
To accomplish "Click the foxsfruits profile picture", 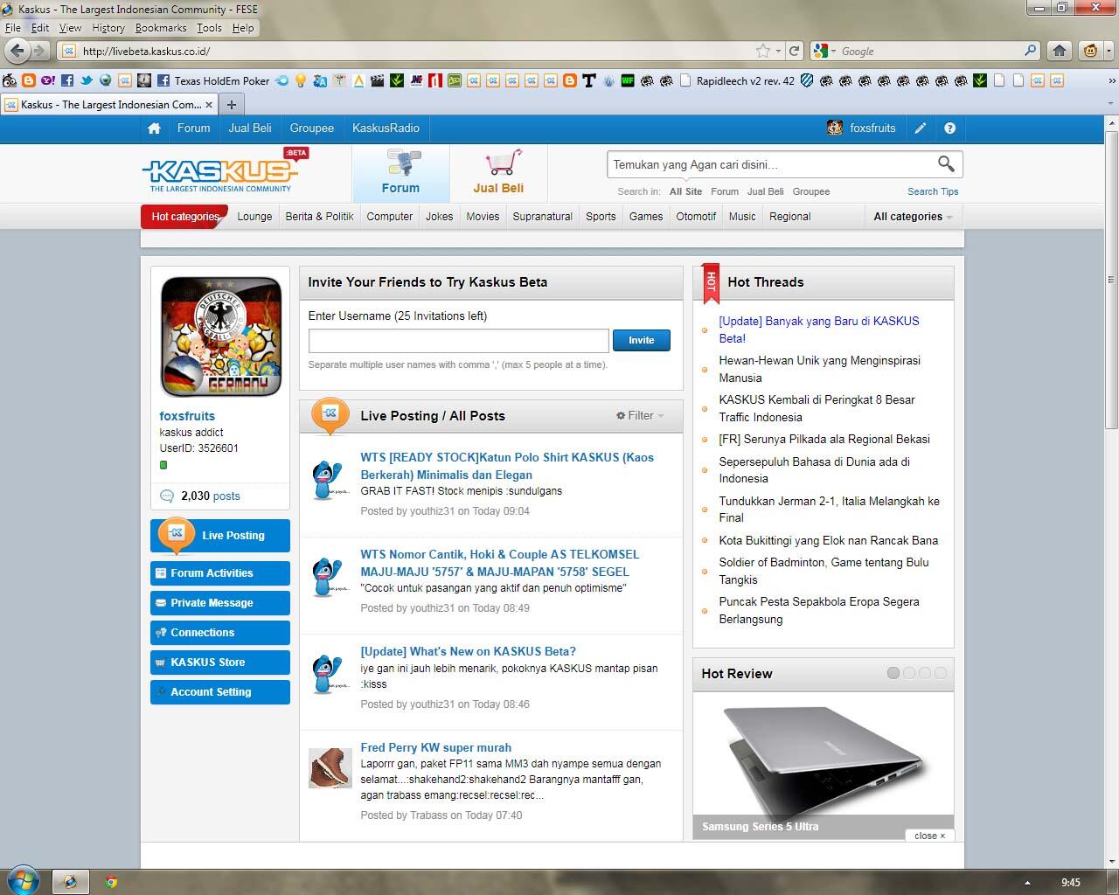I will click(221, 336).
